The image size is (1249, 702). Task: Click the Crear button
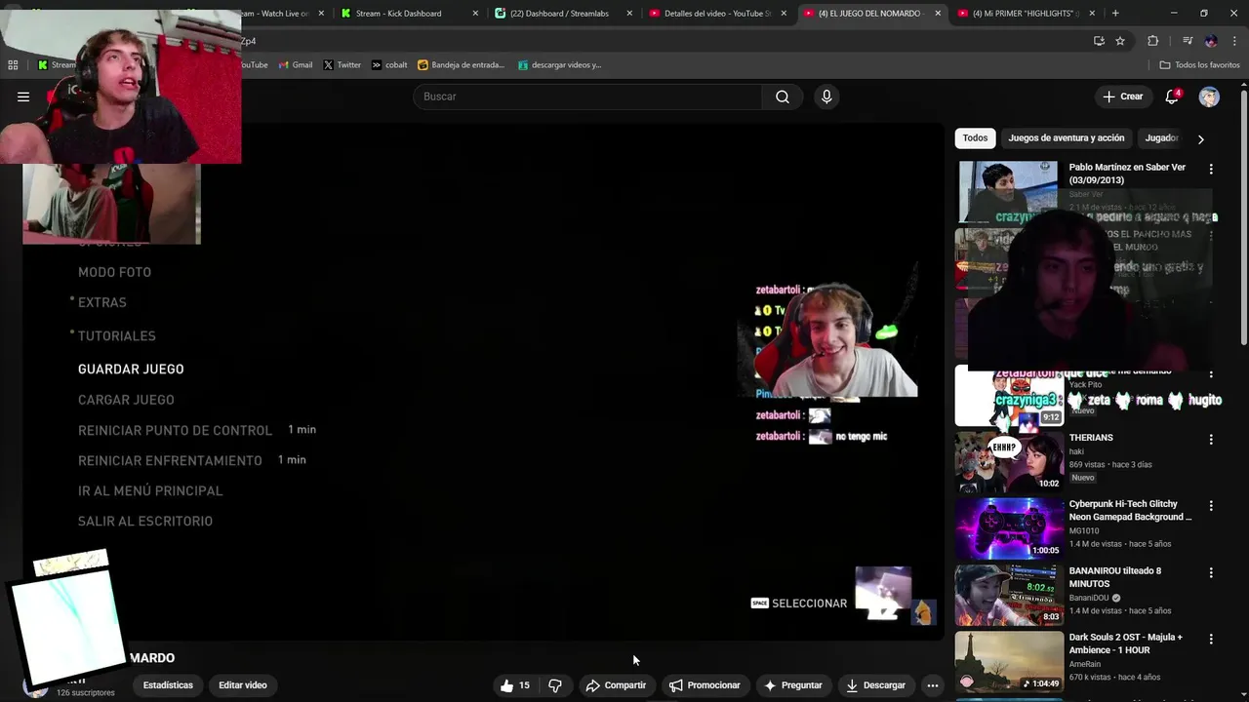coord(1123,97)
